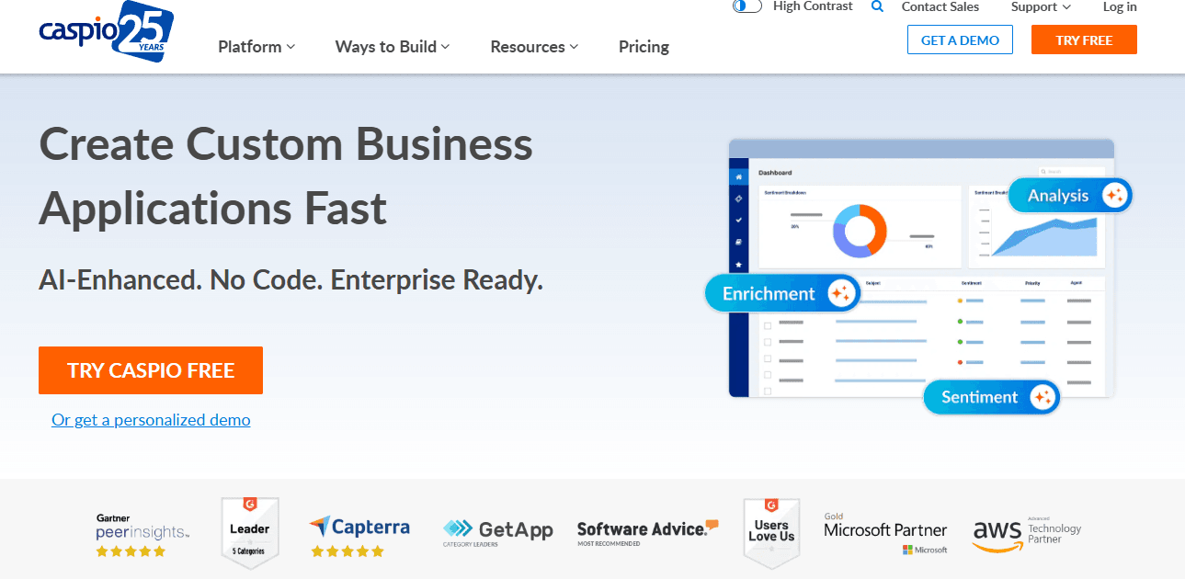Expand the Ways to Build menu
Image resolution: width=1185 pixels, height=579 pixels.
(x=393, y=46)
